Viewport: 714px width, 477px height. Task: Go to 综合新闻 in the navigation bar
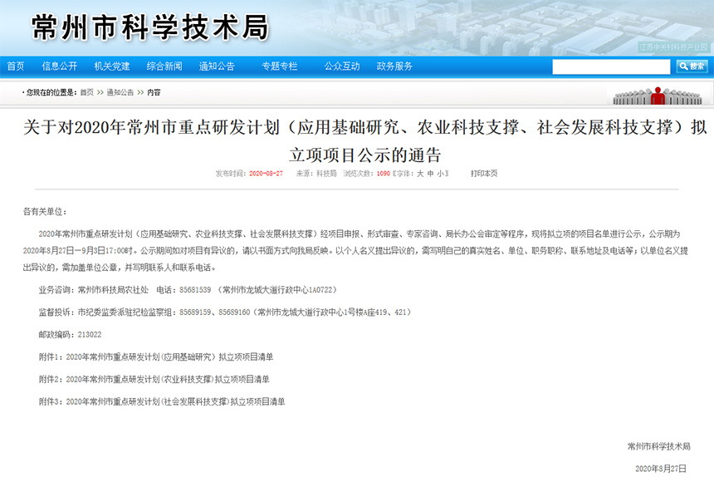click(x=164, y=66)
